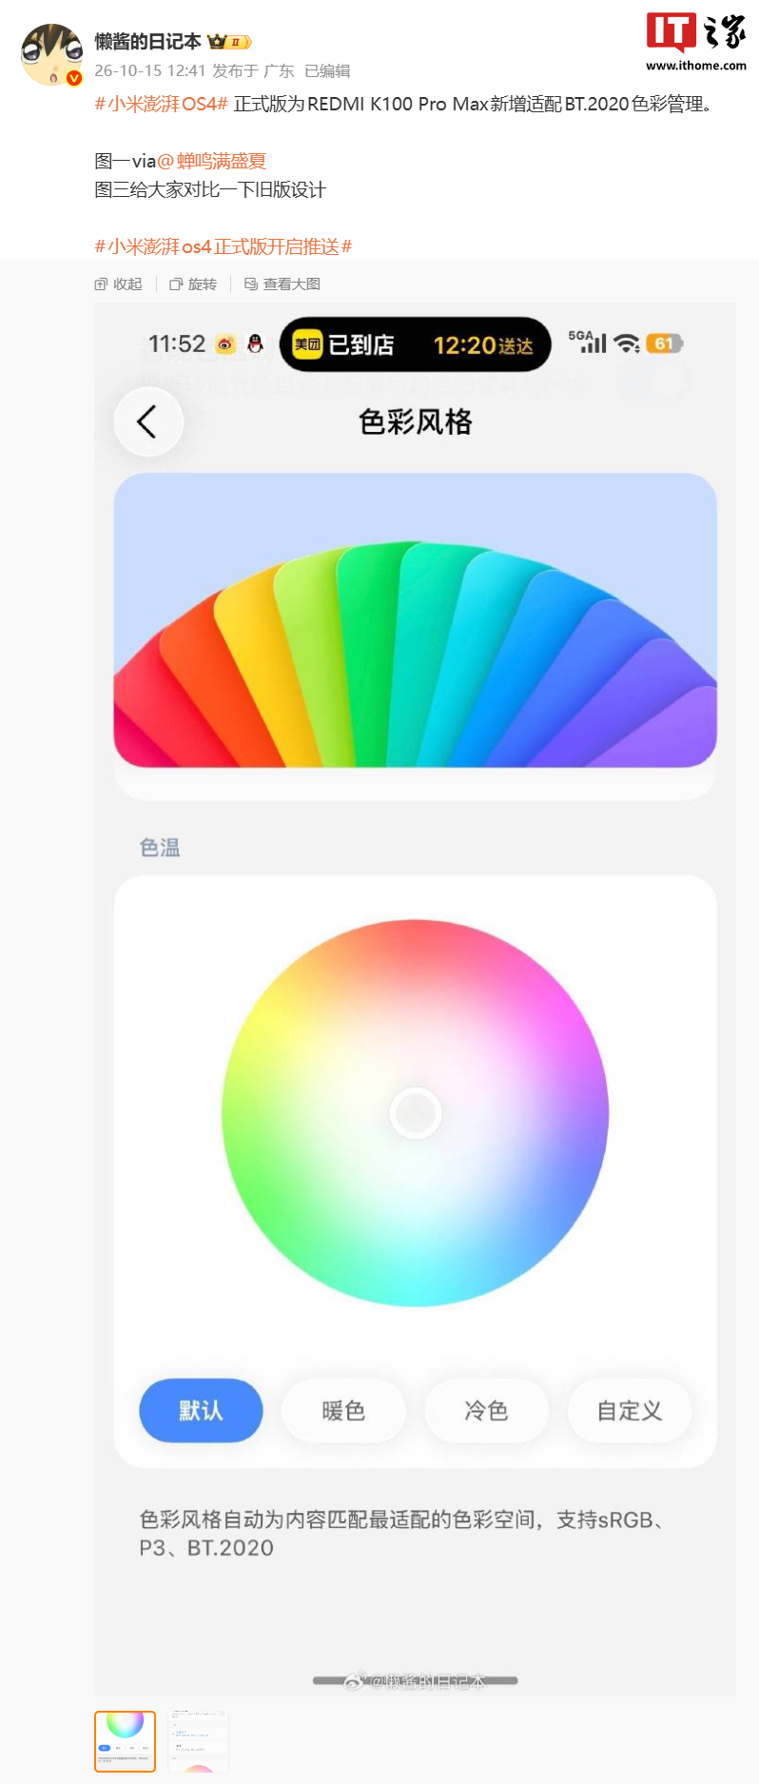759x1784 pixels.
Task: Click the 色温 section label
Action: pos(160,847)
